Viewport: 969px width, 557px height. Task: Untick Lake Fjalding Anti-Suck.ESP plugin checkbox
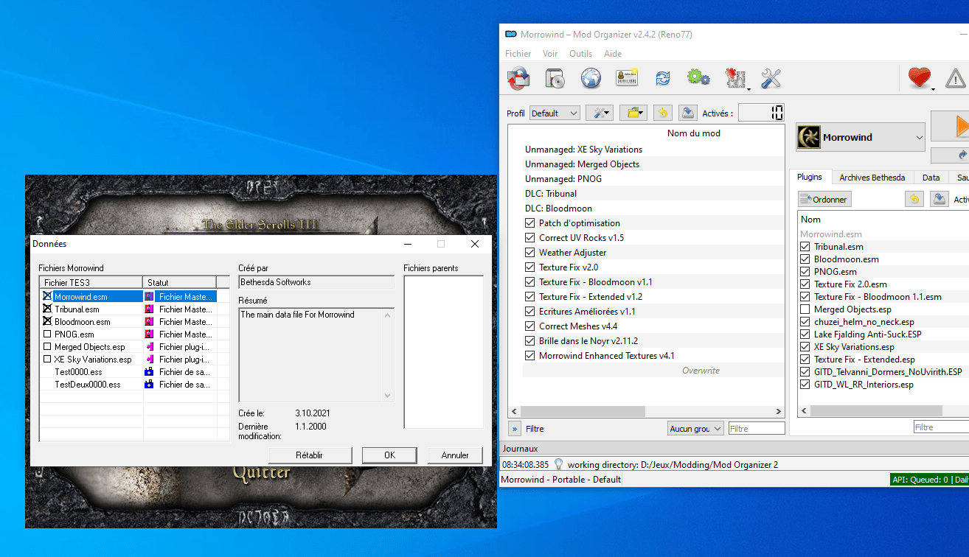click(x=805, y=334)
